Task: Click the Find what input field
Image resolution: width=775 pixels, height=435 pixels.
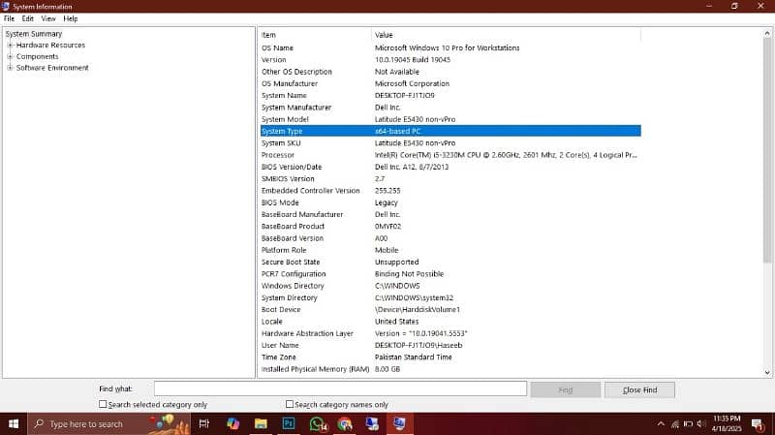Action: click(x=340, y=388)
